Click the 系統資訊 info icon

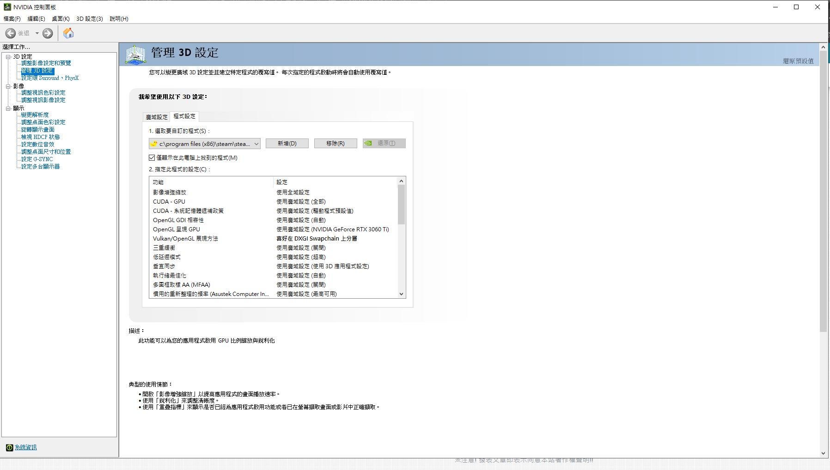pos(9,447)
